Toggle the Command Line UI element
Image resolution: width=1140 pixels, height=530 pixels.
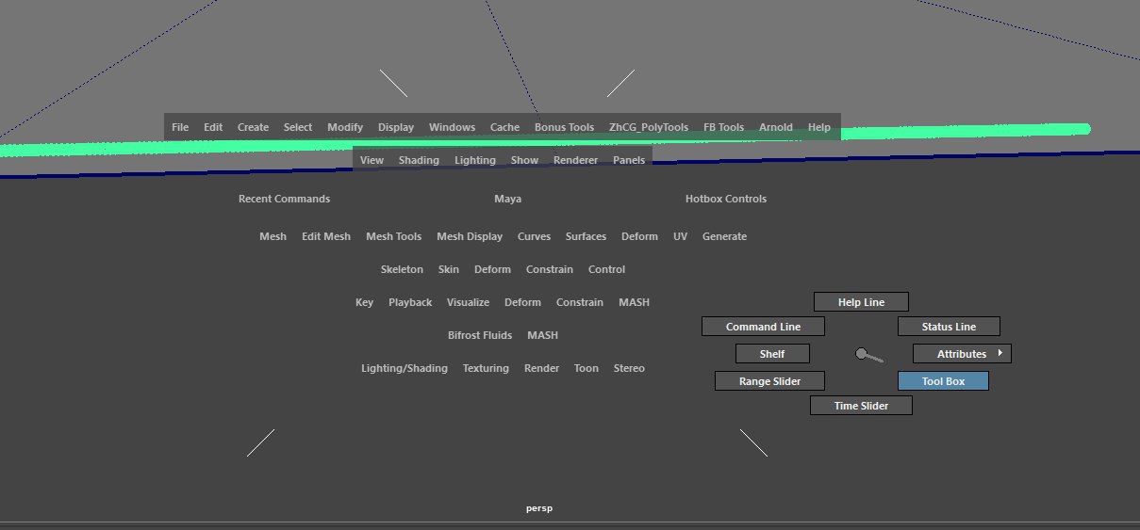coord(763,327)
